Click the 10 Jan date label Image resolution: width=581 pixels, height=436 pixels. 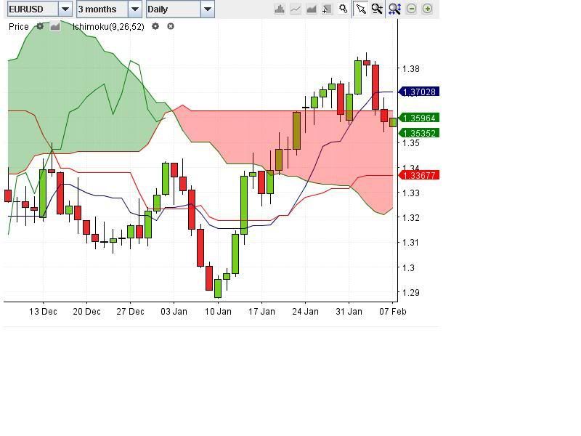(218, 312)
